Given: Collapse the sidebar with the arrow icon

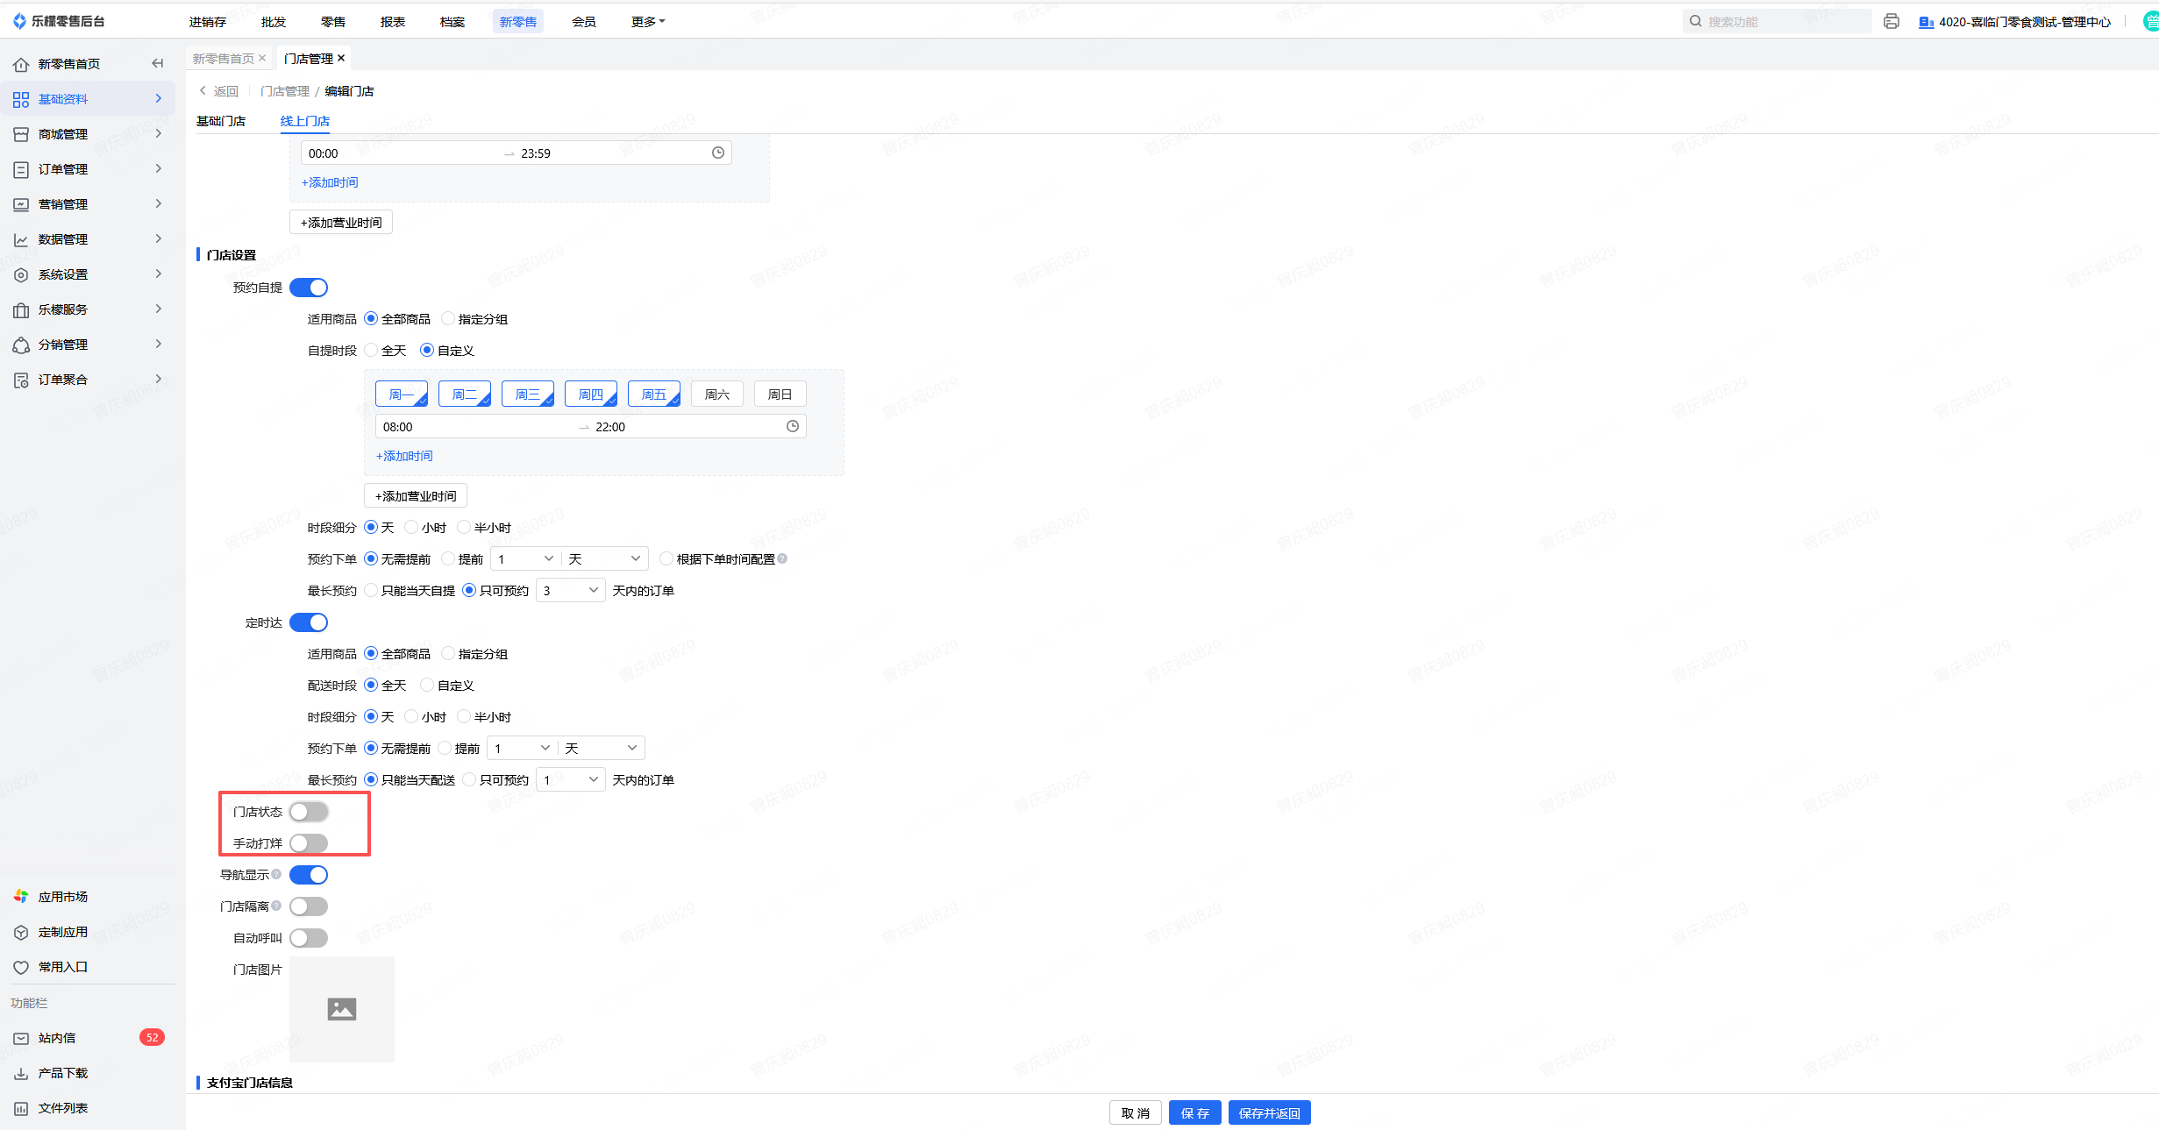Looking at the screenshot, I should [x=158, y=63].
